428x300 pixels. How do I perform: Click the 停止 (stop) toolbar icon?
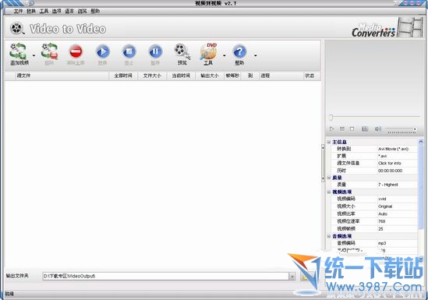pyautogui.click(x=129, y=51)
